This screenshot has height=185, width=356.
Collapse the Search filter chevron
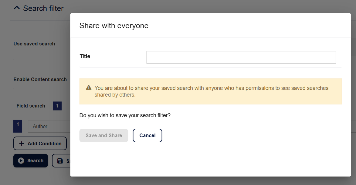click(17, 8)
